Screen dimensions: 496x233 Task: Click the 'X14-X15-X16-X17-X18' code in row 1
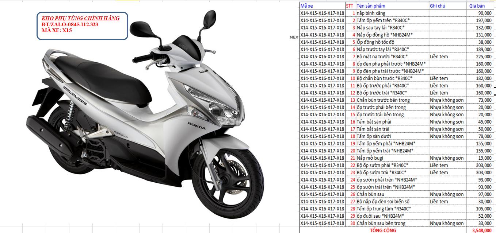coord(322,13)
